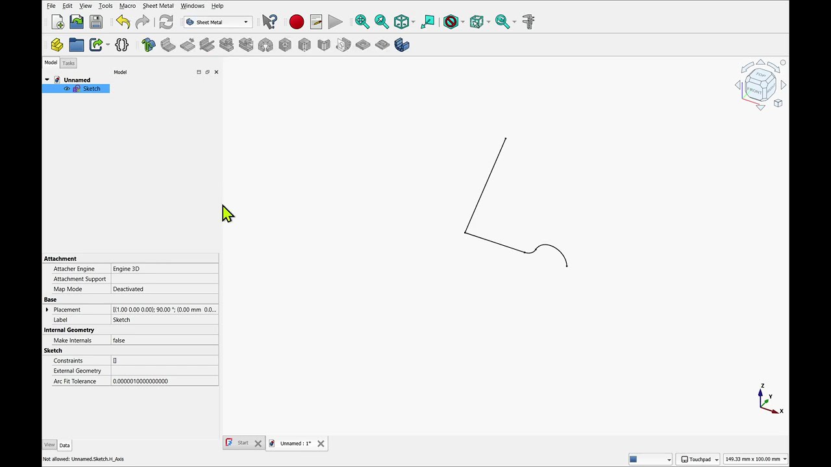Screen dimensions: 831x467
Task: Open the Tools menu
Action: tap(105, 6)
